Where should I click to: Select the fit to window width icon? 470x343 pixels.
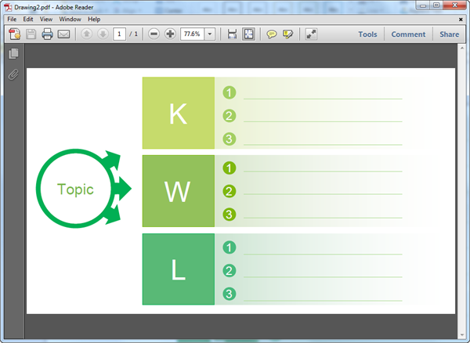pyautogui.click(x=232, y=34)
